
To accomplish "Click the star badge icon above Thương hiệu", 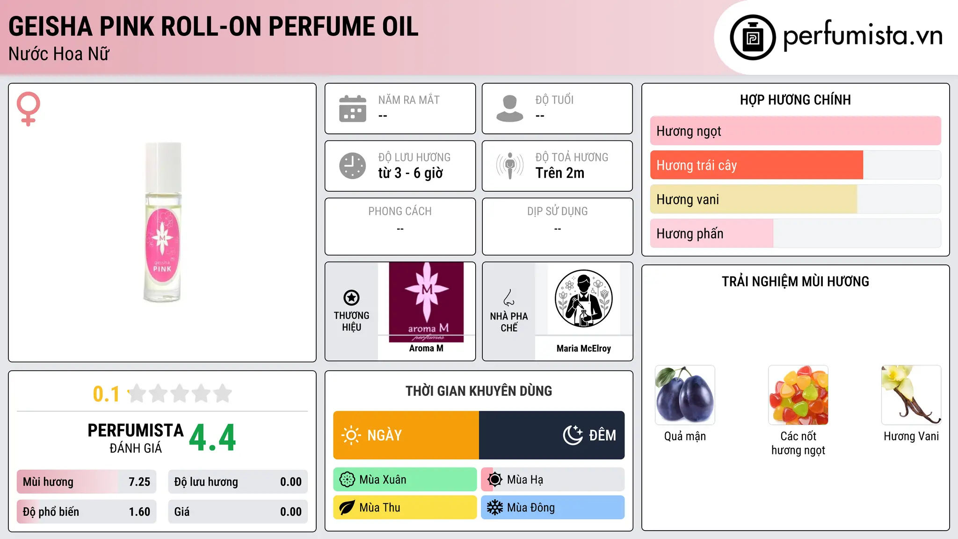I will (351, 298).
